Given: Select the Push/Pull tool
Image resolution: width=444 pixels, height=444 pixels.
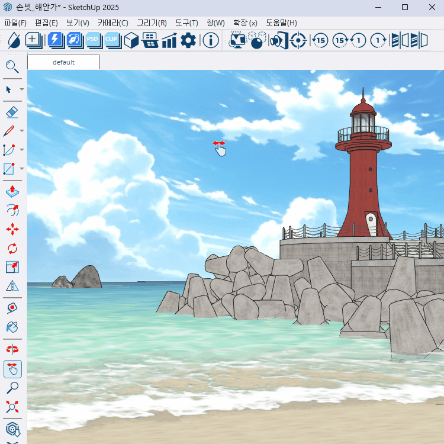Looking at the screenshot, I should [x=12, y=191].
